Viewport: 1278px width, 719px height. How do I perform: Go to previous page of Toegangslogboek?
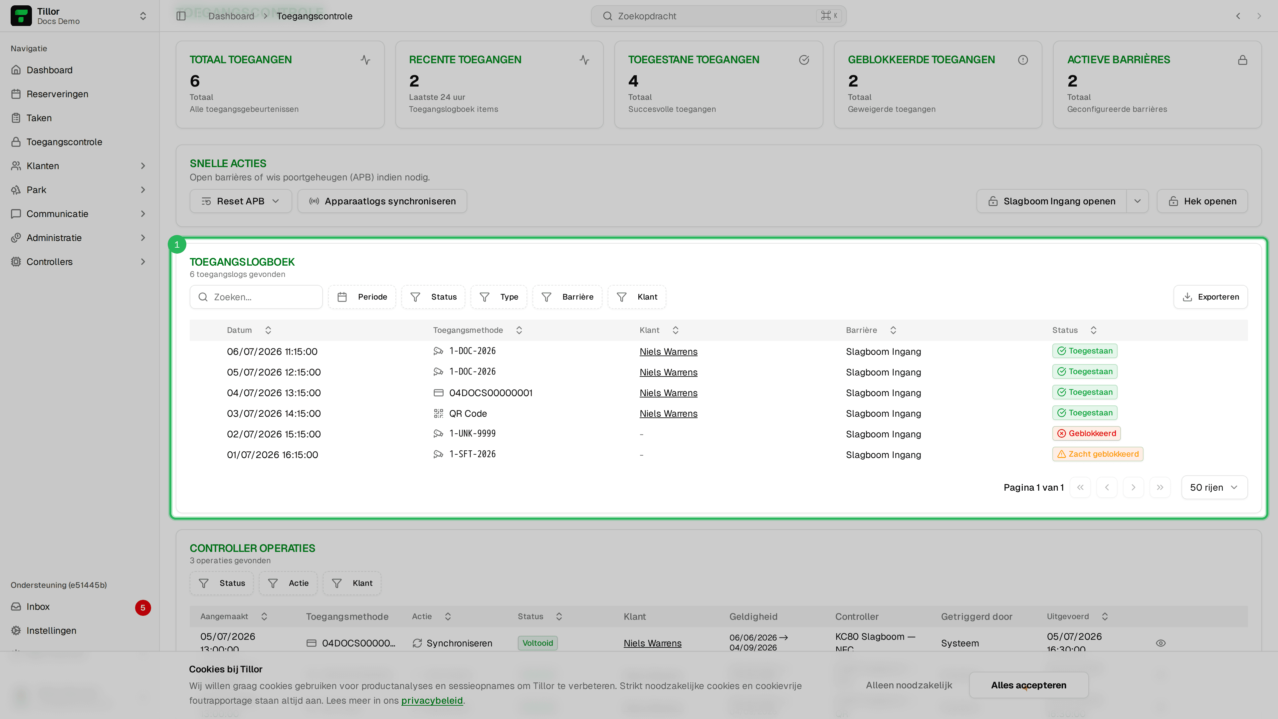pos(1107,487)
